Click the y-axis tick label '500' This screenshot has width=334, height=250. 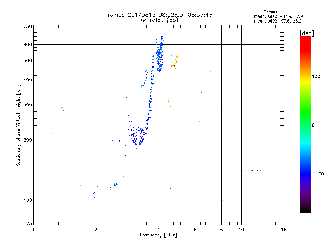pyautogui.click(x=28, y=60)
